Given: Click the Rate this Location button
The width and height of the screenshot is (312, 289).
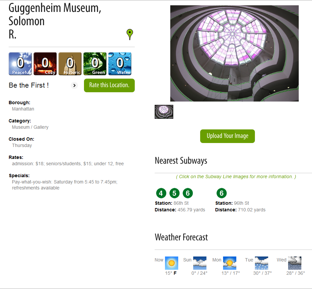Looking at the screenshot, I should tap(109, 85).
